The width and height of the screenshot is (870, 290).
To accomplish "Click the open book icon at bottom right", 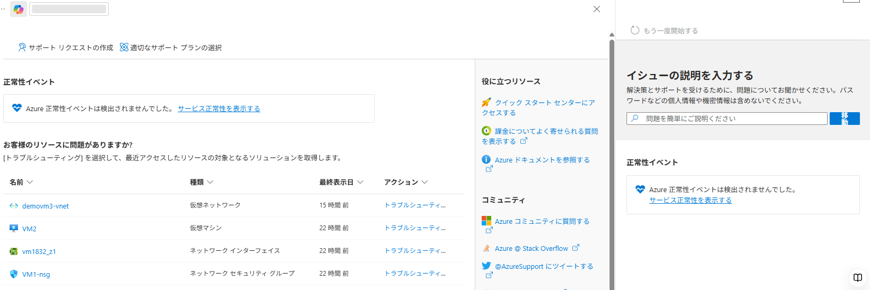I will pos(858,277).
